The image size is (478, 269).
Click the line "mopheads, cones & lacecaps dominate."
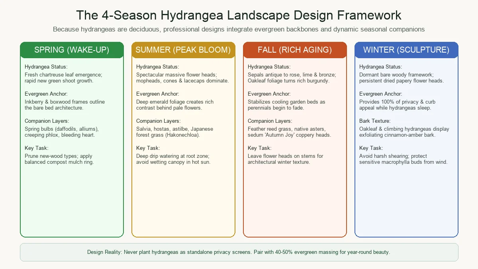182,81
